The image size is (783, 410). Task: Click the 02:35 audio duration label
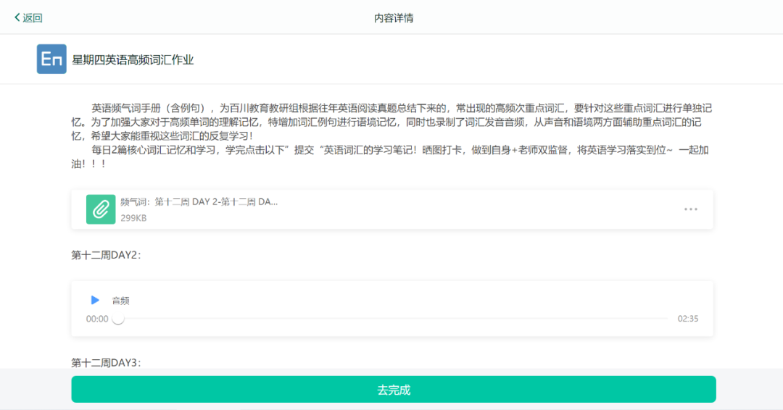click(x=687, y=319)
